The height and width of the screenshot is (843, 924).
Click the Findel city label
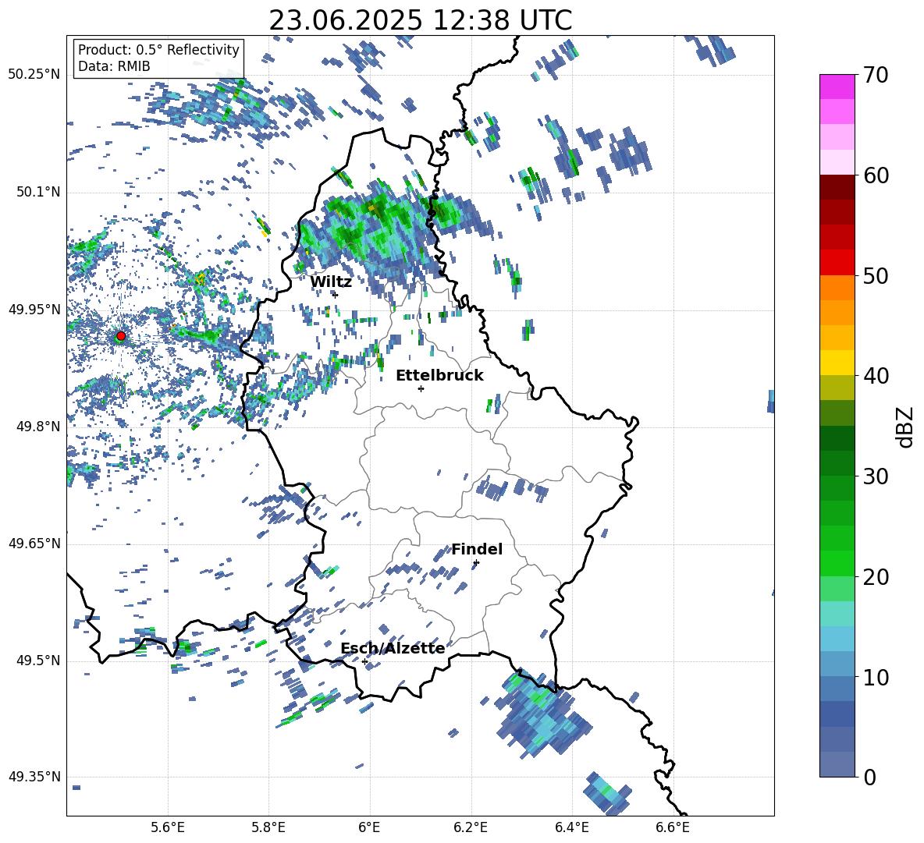[x=477, y=549]
